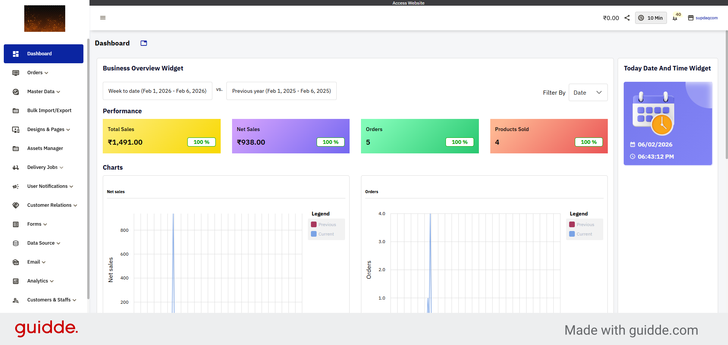
Task: Click the 10 Min timer in the top bar
Action: 651,17
